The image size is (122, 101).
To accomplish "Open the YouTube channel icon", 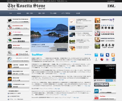I will click(x=96, y=97).
